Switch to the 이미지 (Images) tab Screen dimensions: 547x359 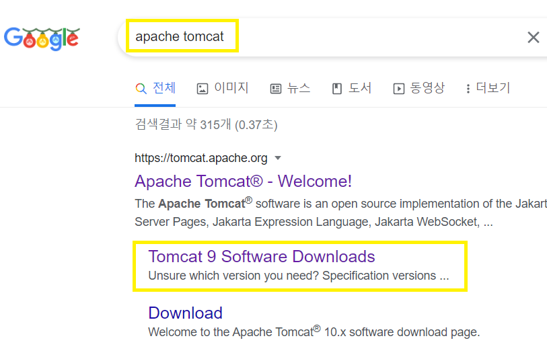click(x=223, y=88)
